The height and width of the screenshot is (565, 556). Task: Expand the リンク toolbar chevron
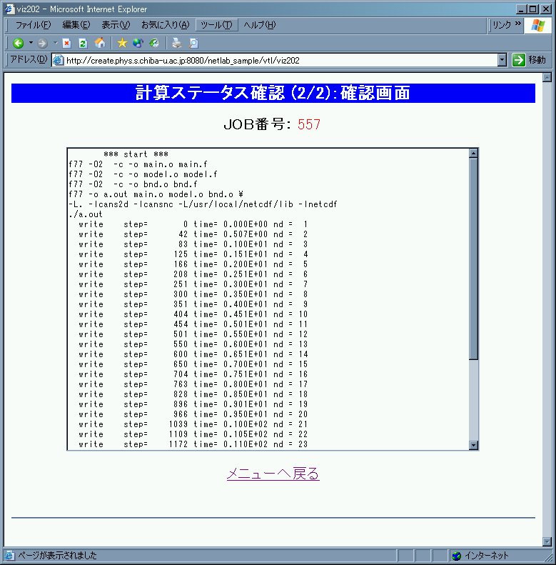(518, 24)
